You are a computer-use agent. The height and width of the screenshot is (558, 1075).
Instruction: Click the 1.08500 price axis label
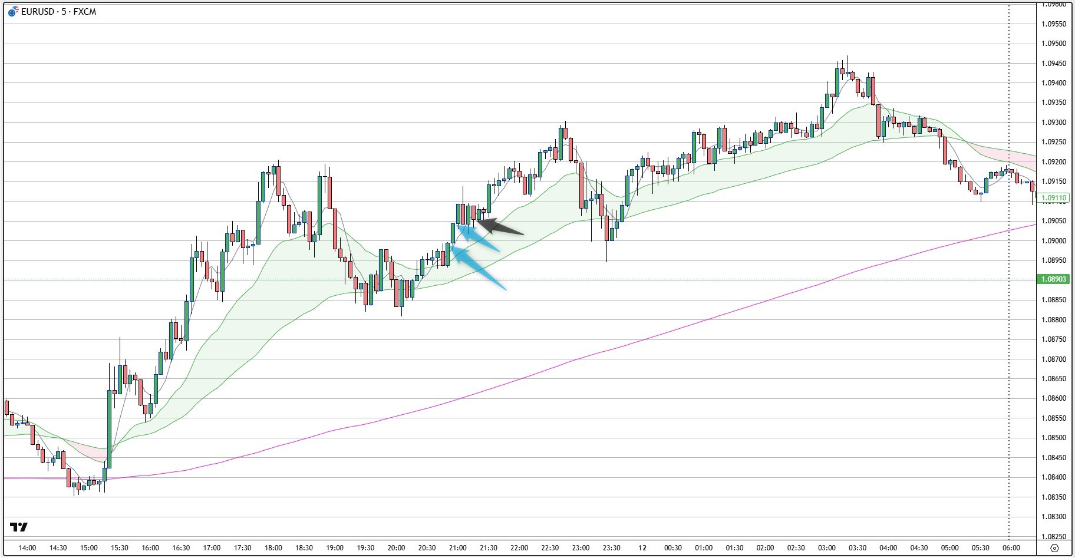pyautogui.click(x=1054, y=438)
